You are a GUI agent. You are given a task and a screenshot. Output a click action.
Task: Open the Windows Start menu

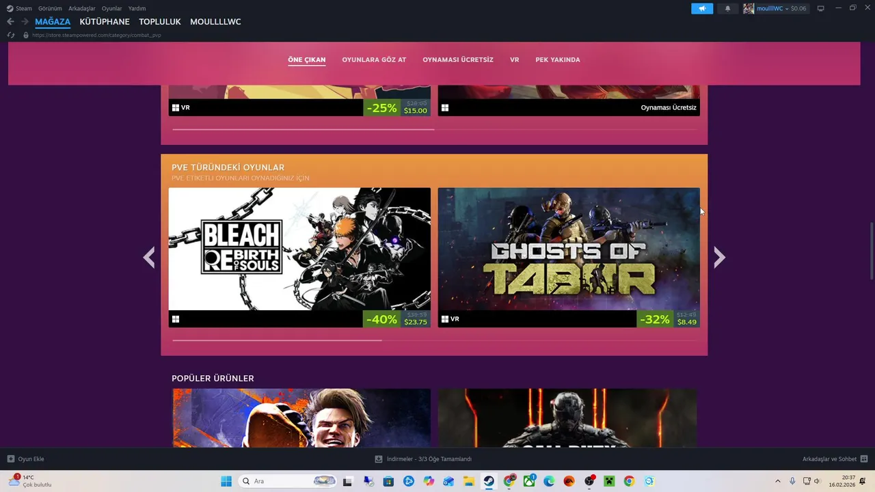click(x=226, y=481)
